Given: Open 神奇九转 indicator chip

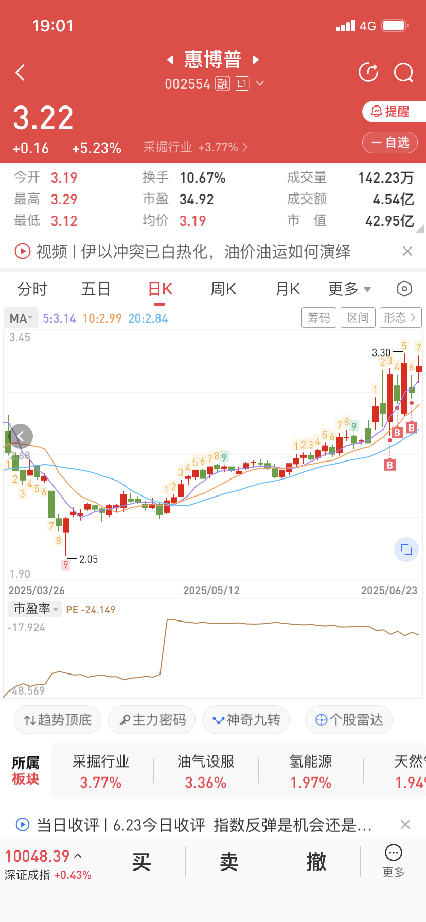Looking at the screenshot, I should [x=246, y=720].
